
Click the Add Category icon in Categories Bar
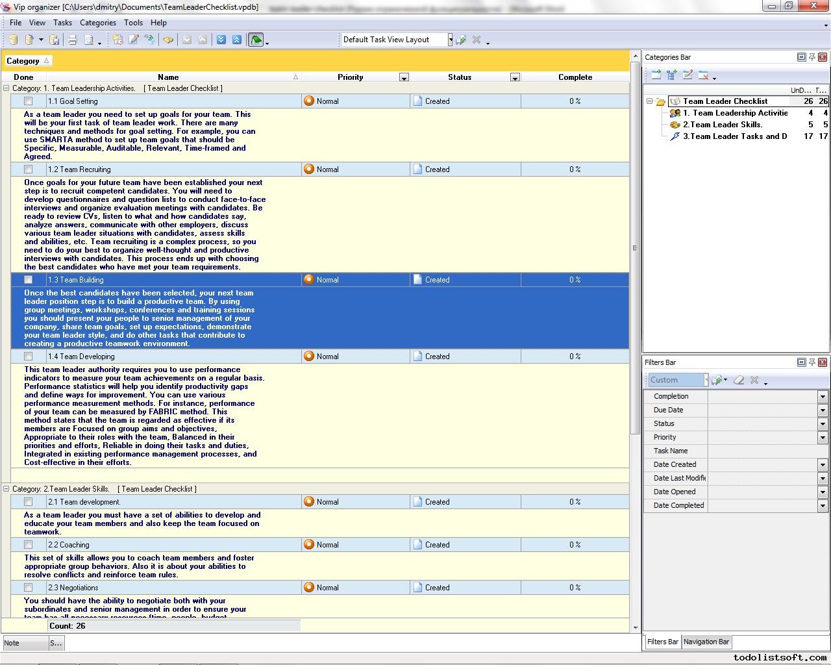pyautogui.click(x=656, y=75)
